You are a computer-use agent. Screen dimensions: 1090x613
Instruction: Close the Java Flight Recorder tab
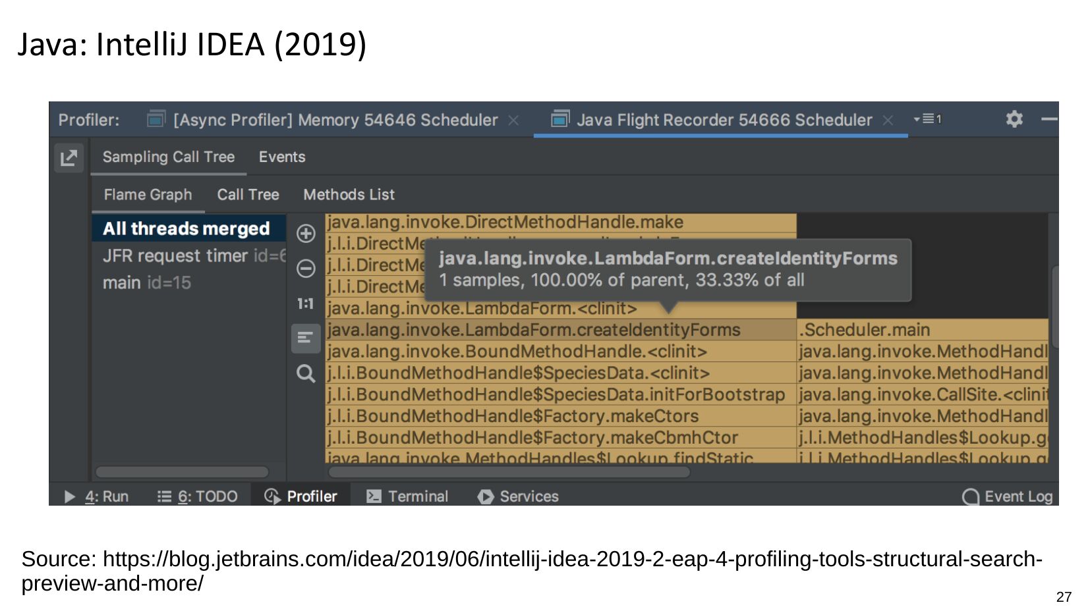coord(888,120)
